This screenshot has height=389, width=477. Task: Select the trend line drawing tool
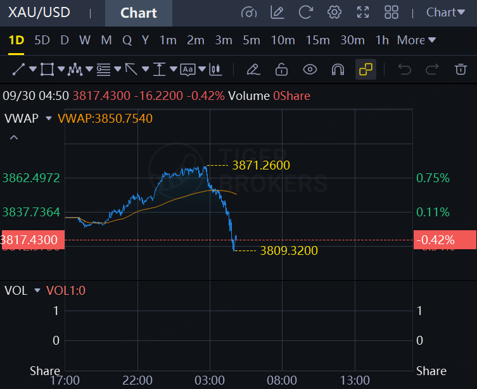click(x=18, y=70)
